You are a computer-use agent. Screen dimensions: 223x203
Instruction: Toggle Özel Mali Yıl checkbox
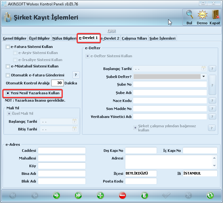(9, 113)
